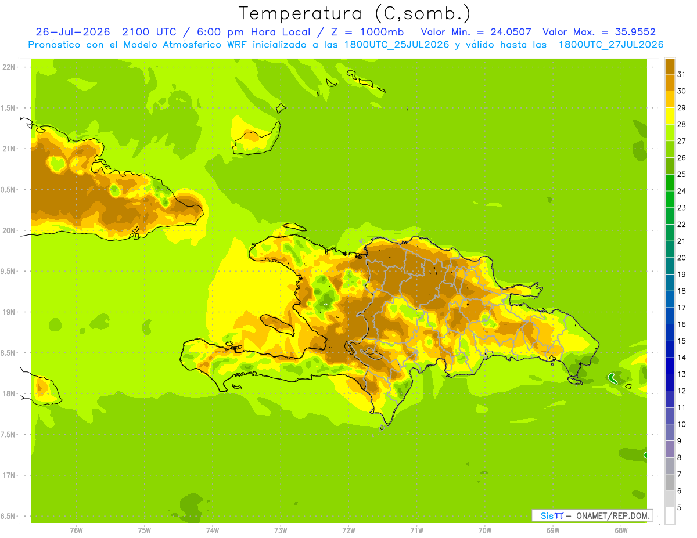Click the latitude label '22N'

pos(9,67)
